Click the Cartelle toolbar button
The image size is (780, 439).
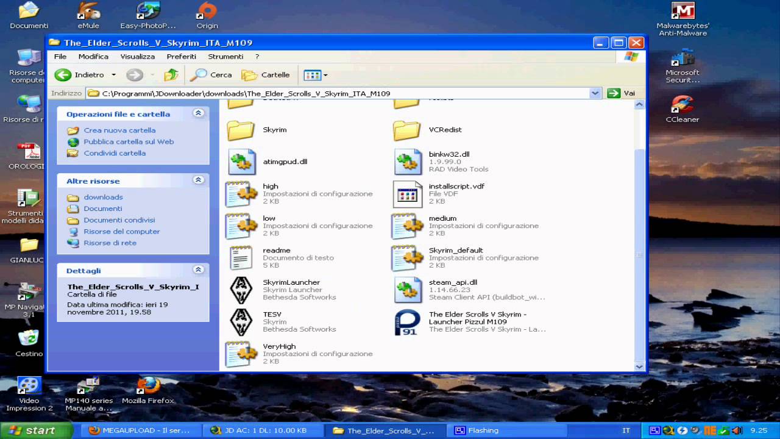(x=266, y=75)
